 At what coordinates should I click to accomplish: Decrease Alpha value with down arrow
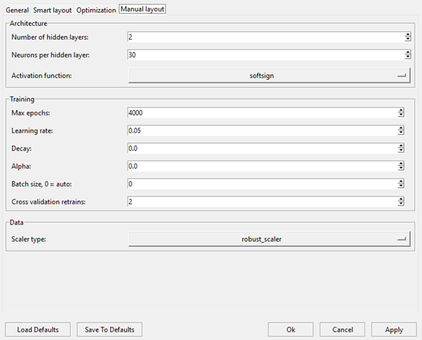click(x=401, y=168)
